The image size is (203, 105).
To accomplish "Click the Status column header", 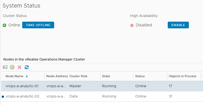I will click(140, 76).
